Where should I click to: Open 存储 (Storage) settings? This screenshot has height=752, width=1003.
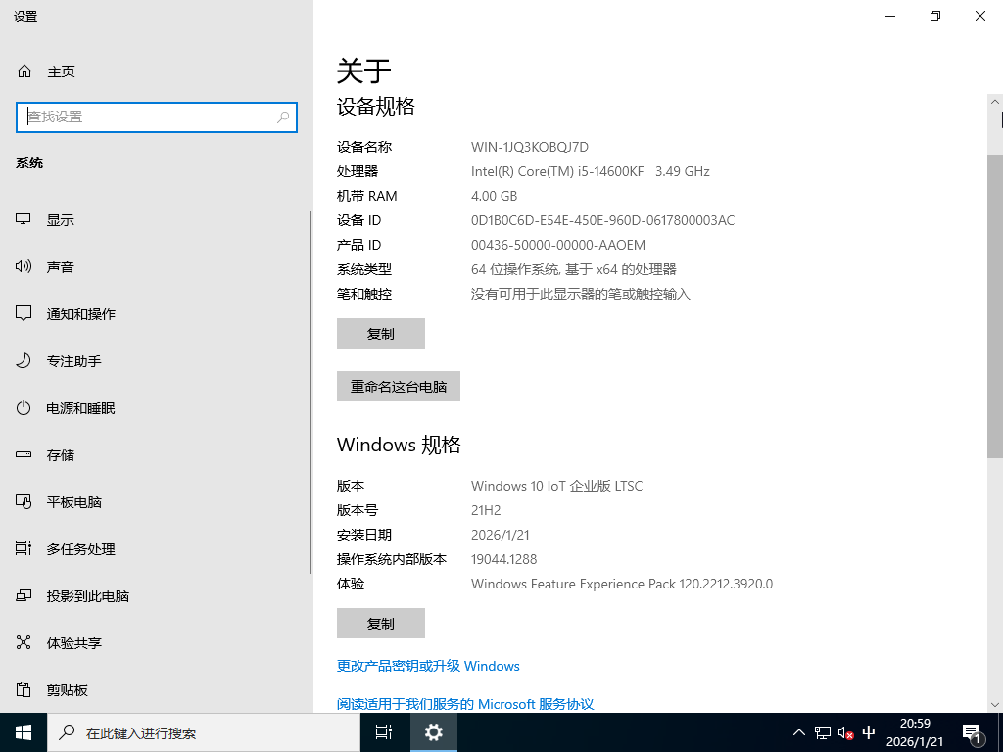click(61, 454)
